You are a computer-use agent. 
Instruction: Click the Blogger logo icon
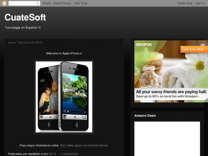(x=4, y=3)
